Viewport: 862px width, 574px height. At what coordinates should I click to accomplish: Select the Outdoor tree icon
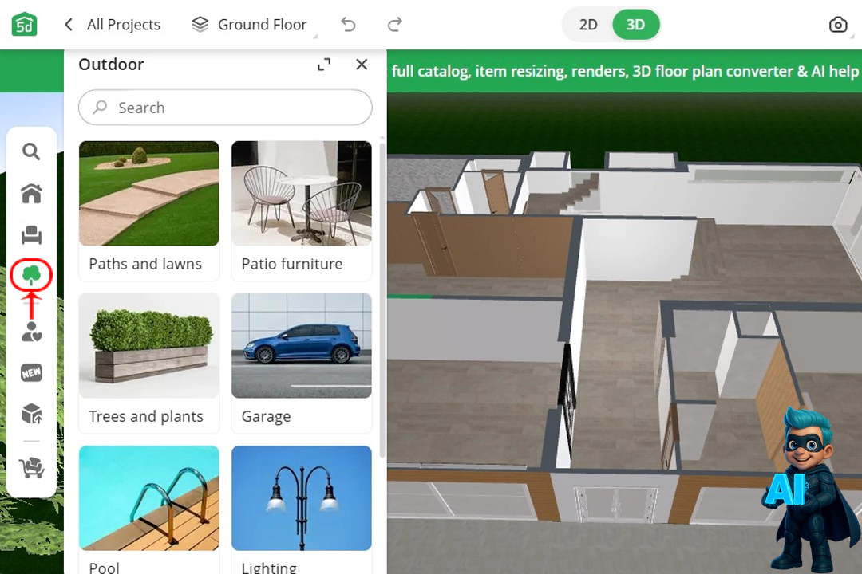point(31,276)
